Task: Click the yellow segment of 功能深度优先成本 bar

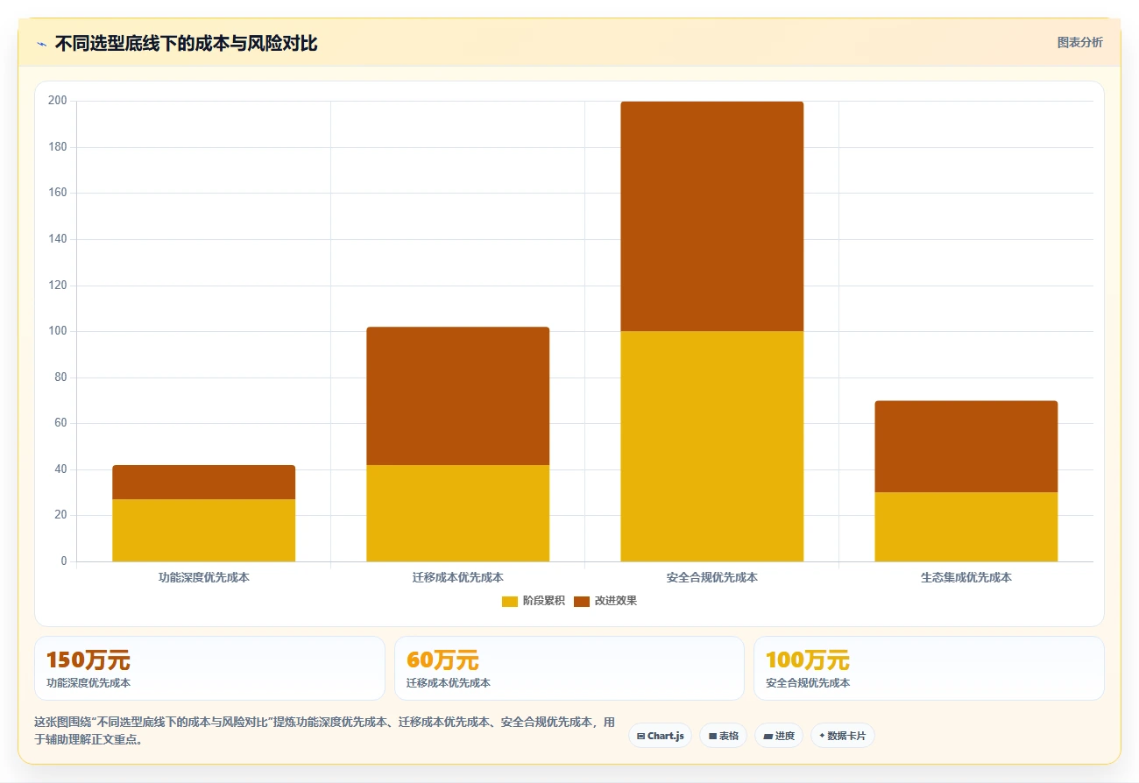Action: point(203,530)
